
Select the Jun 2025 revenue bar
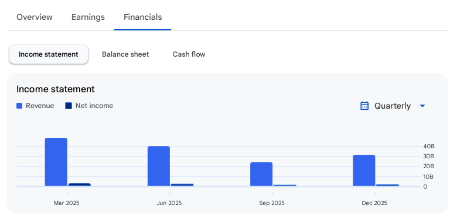click(159, 166)
